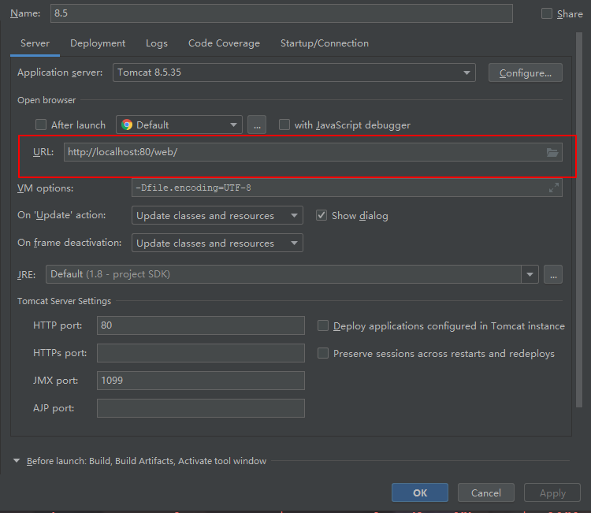Expand the Before launch section
The image size is (591, 513).
click(x=17, y=461)
